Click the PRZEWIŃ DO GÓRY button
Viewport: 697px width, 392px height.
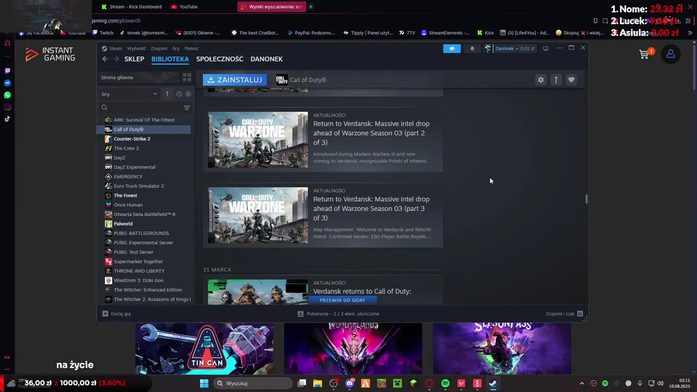[x=343, y=300]
